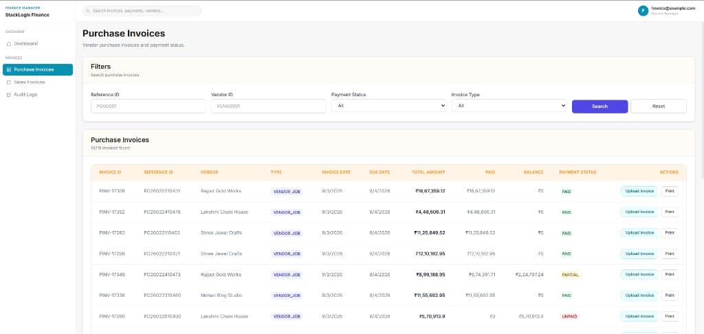704x334 pixels.
Task: Click the Invoice ID column header
Action: 111,172
